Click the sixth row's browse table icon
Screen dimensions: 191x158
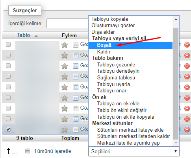coord(76,98)
